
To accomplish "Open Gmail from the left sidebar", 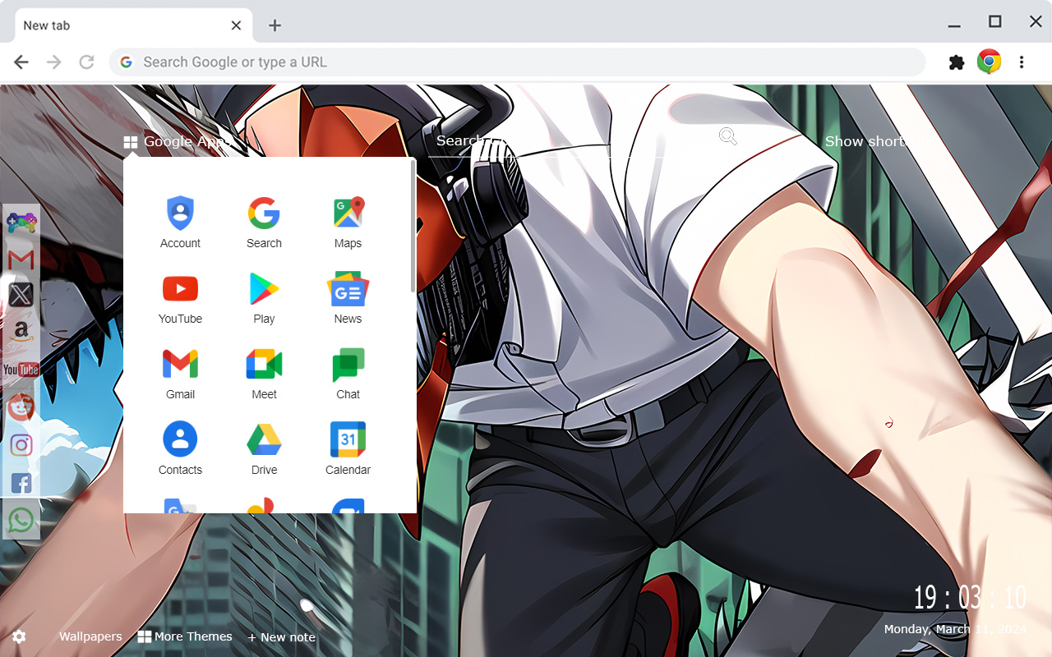I will (21, 260).
